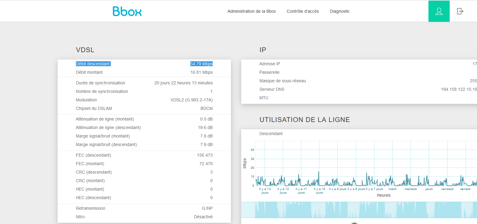Click Marge signal/bruit (montant) label
Image resolution: width=477 pixels, height=224 pixels.
coord(103,136)
